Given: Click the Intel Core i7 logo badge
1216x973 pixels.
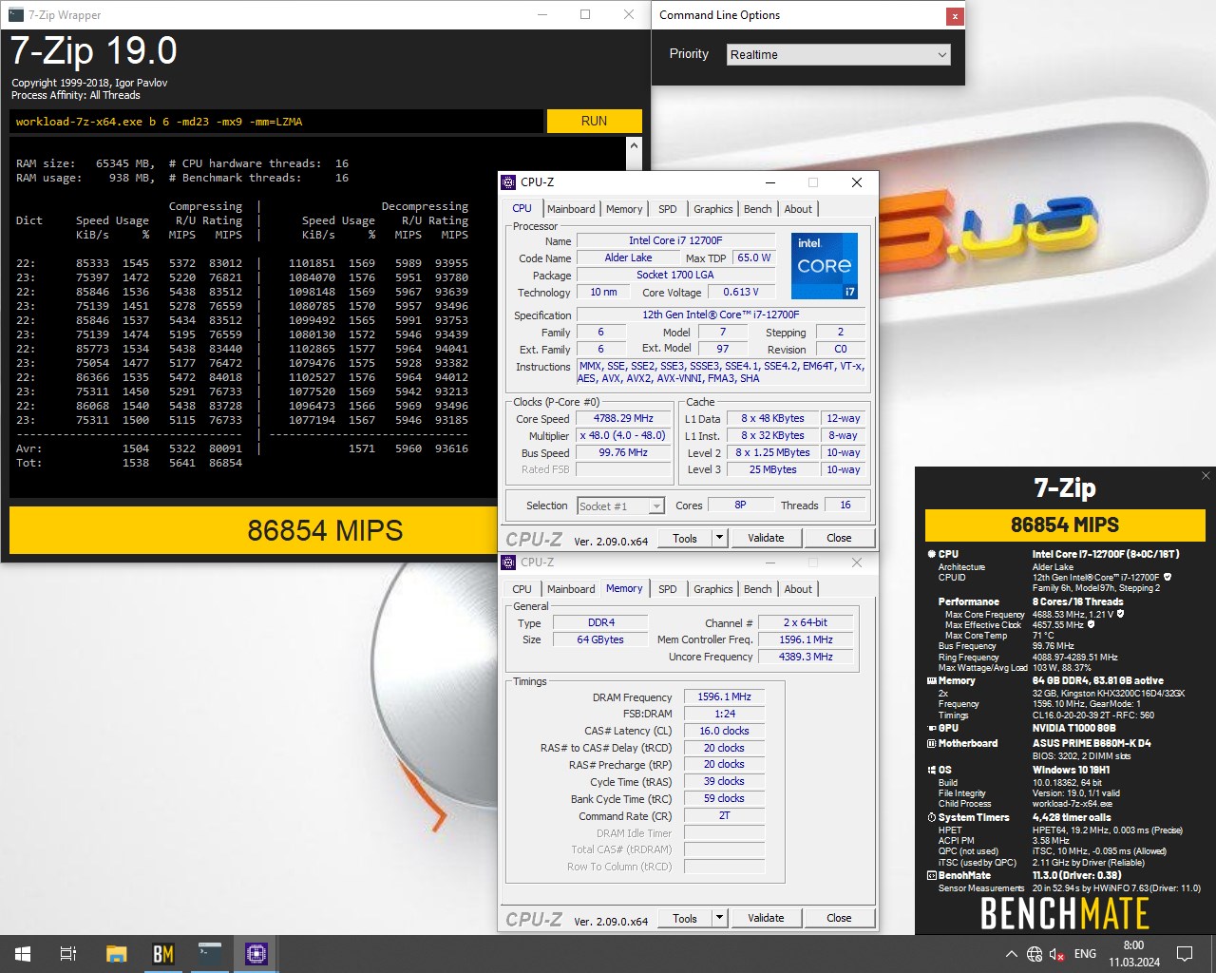Looking at the screenshot, I should pos(825,266).
